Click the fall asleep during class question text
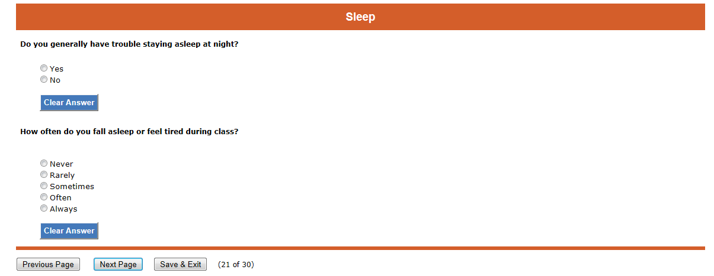The width and height of the screenshot is (714, 276). (x=129, y=131)
